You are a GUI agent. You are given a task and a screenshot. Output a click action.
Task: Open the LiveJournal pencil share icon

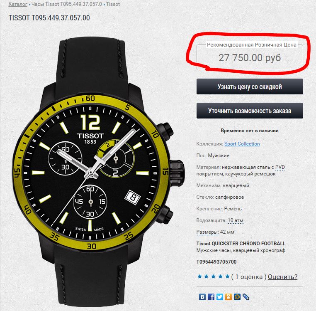coord(246,296)
